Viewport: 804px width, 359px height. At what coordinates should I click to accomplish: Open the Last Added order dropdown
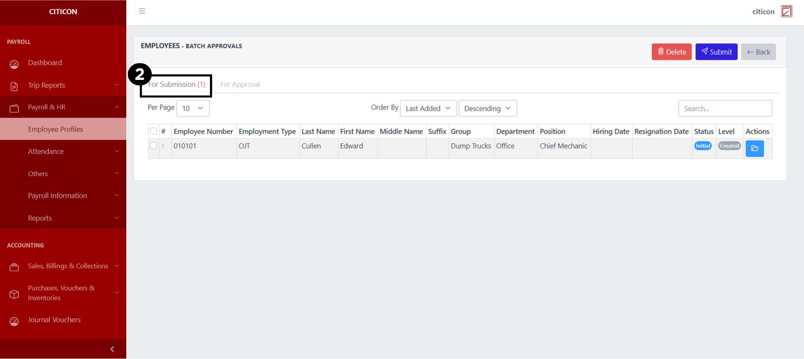point(428,108)
